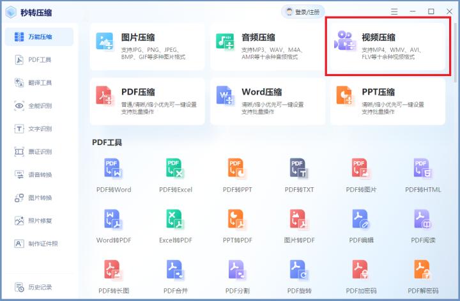Launch the PDF转TXT converter
Viewport: 460px width, 301px height.
pyautogui.click(x=299, y=176)
